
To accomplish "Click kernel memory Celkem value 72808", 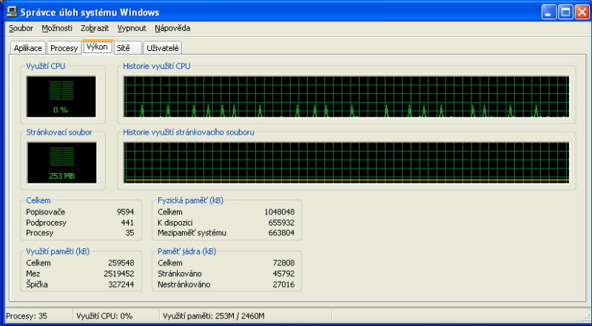I will point(284,263).
